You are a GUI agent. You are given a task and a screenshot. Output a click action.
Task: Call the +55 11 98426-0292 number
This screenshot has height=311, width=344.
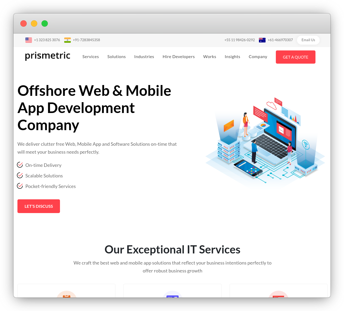(x=240, y=40)
